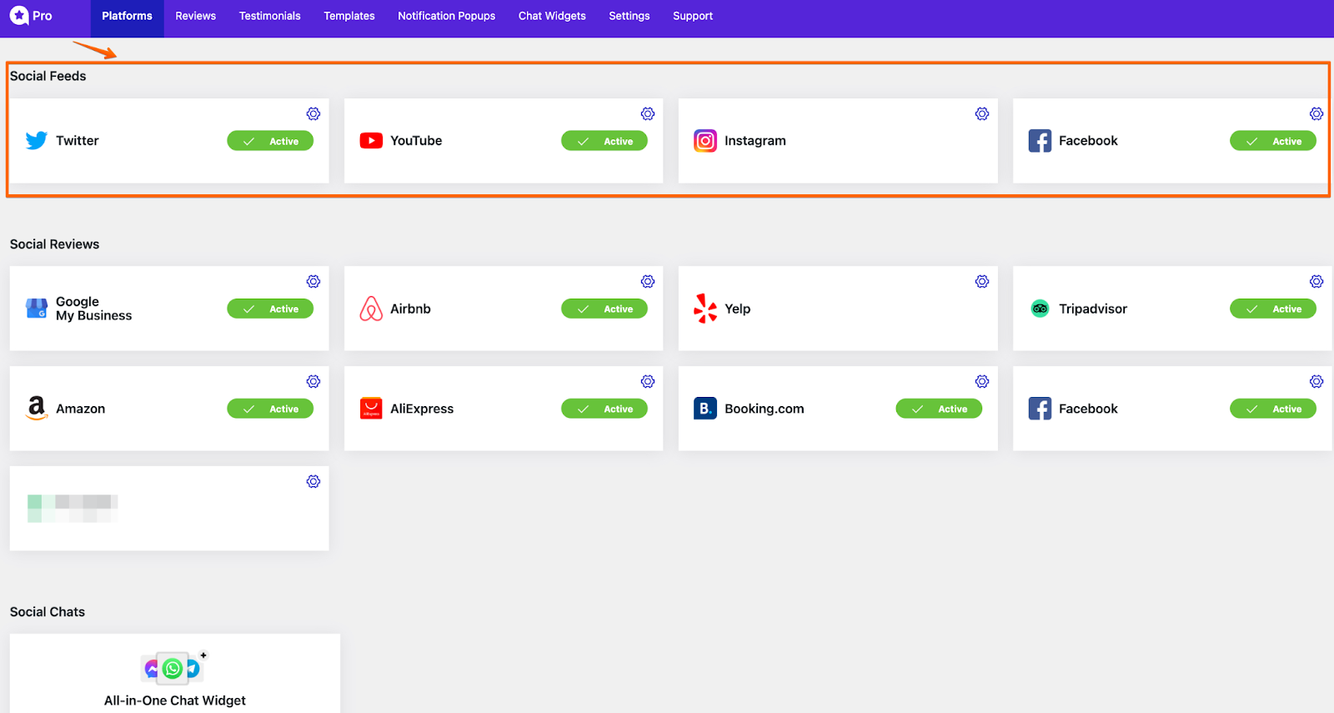Click Active badge on Social Reviews Facebook card
1334x713 pixels.
1273,409
